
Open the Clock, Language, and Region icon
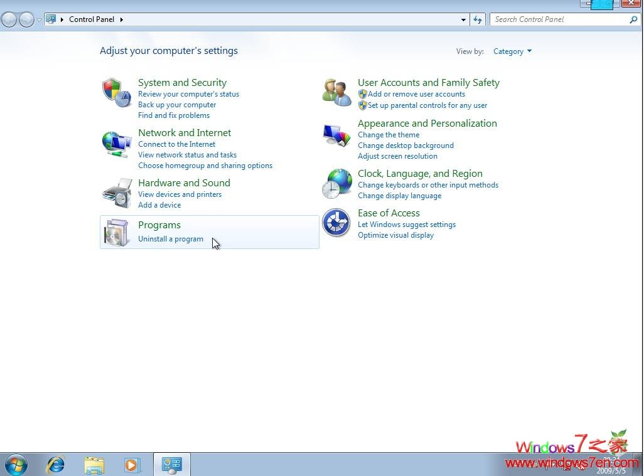coord(336,182)
